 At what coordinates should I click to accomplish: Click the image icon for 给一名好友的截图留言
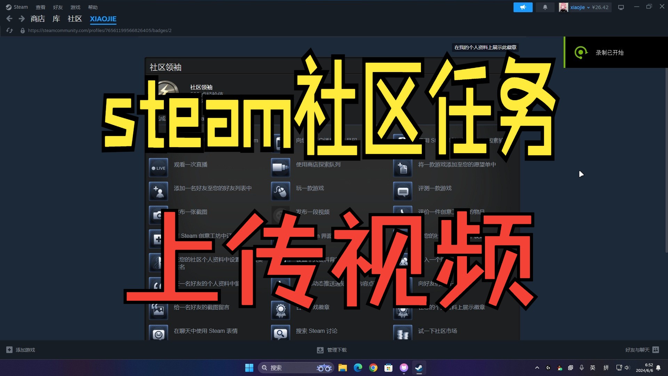coord(158,310)
